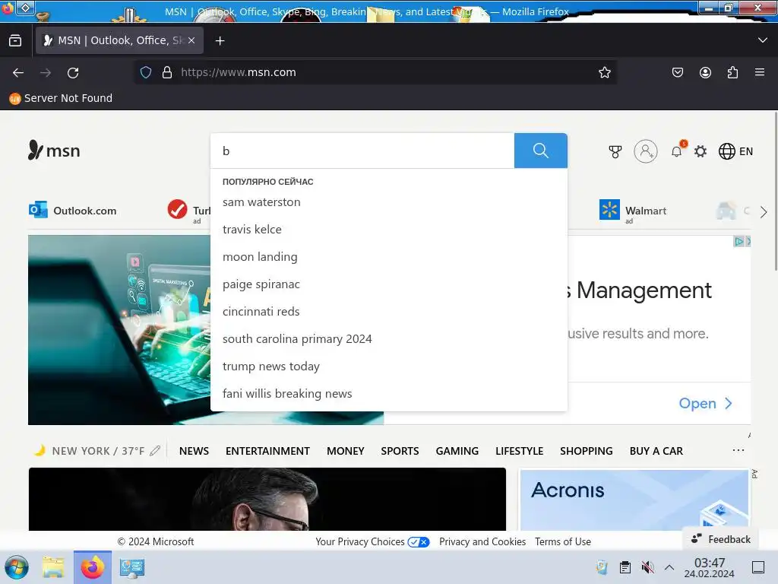This screenshot has height=584, width=778.
Task: Choose 'moon landing' suggestion
Action: [x=388, y=257]
